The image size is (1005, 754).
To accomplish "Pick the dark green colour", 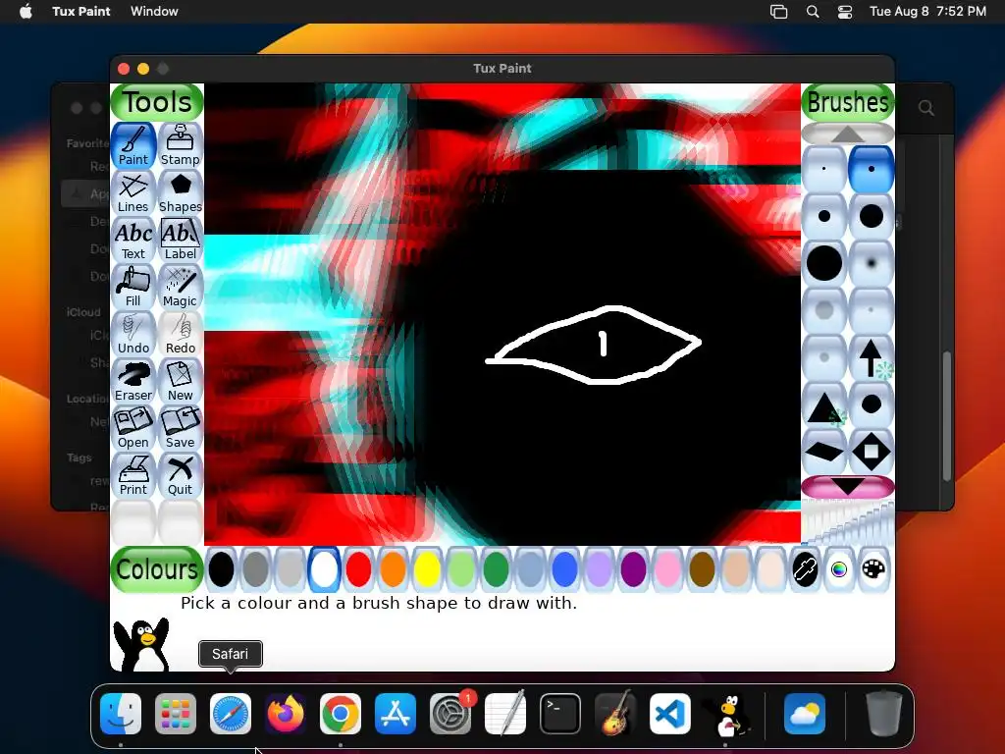I will (496, 569).
